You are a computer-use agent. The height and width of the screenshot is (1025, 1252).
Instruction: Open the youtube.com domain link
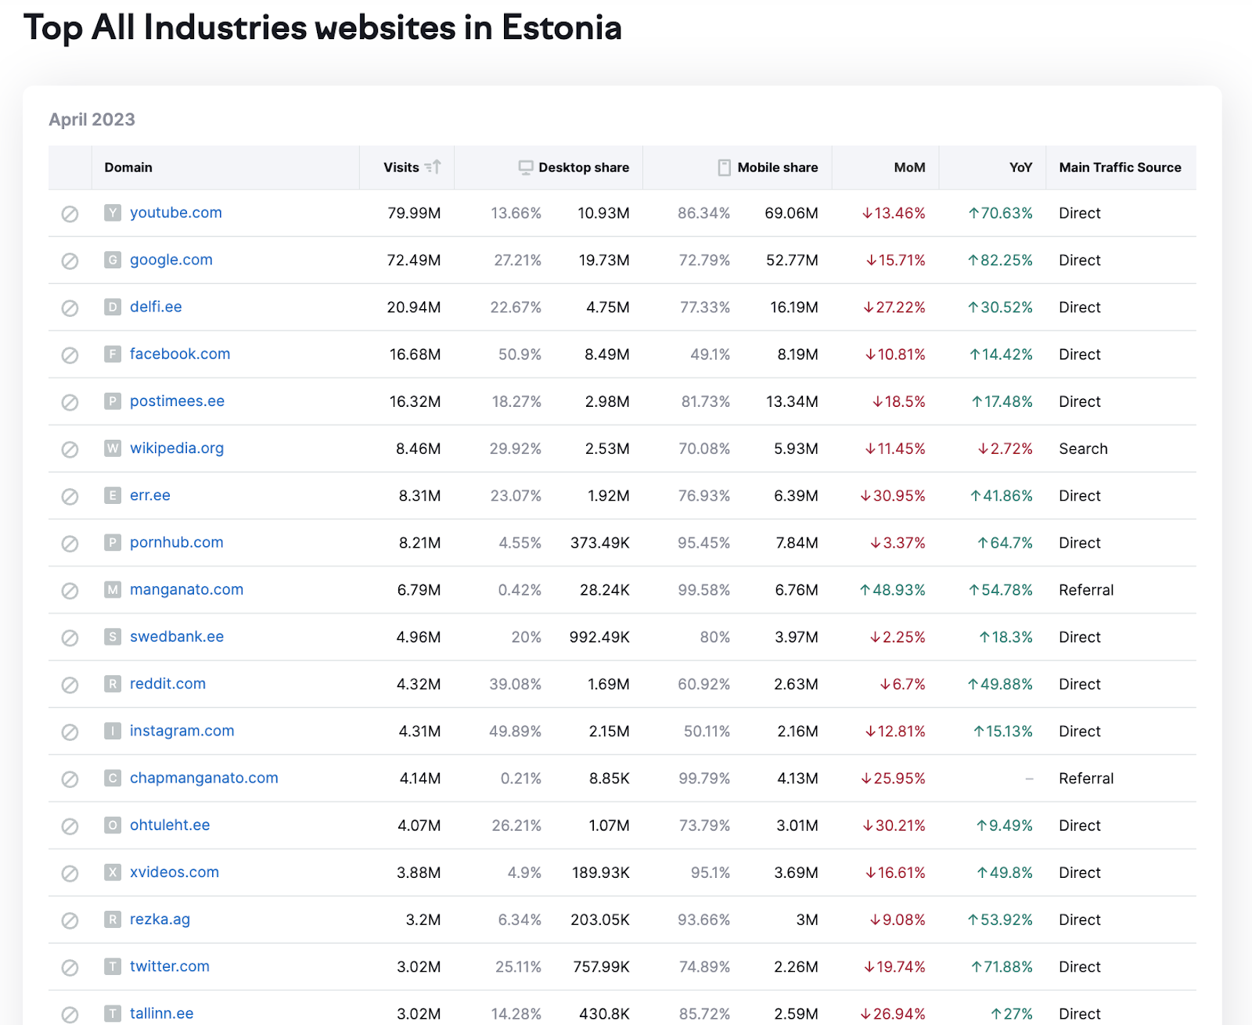point(176,213)
